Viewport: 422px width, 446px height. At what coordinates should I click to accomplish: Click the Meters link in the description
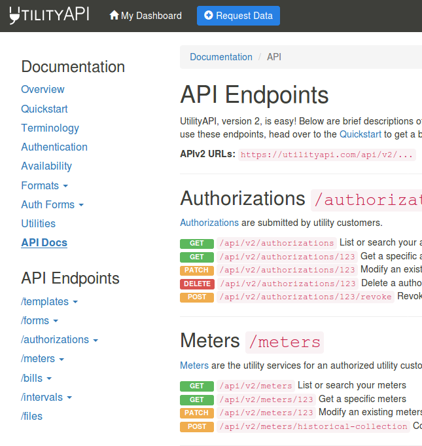(194, 365)
